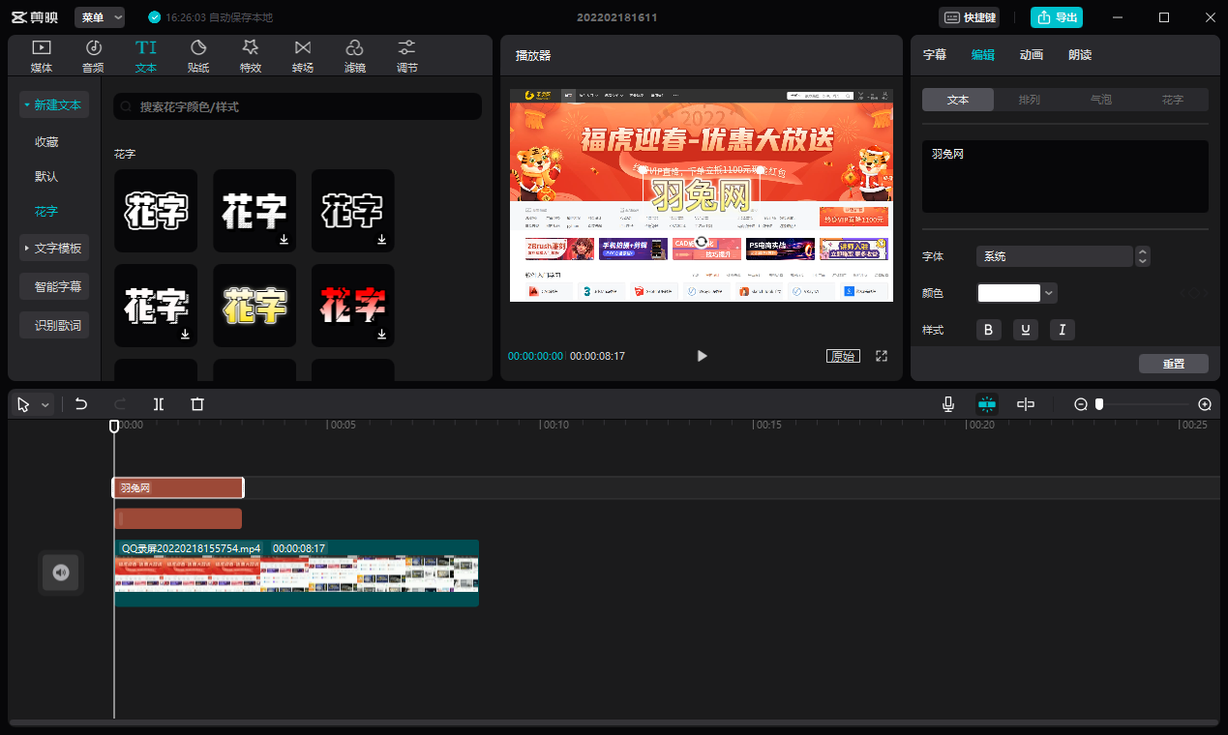Viewport: 1228px width, 735px height.
Task: Click the white text color swatch
Action: (1009, 293)
